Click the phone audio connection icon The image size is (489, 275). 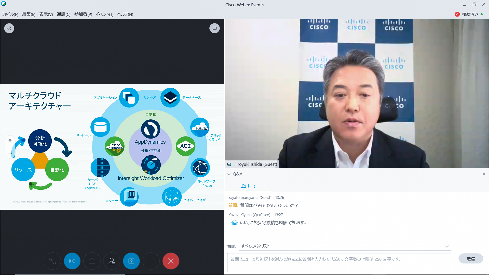click(52, 261)
